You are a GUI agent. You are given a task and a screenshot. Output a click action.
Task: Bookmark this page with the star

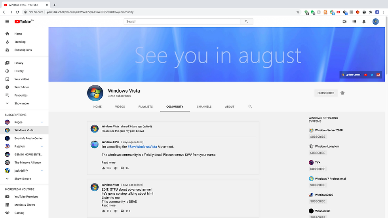298,12
